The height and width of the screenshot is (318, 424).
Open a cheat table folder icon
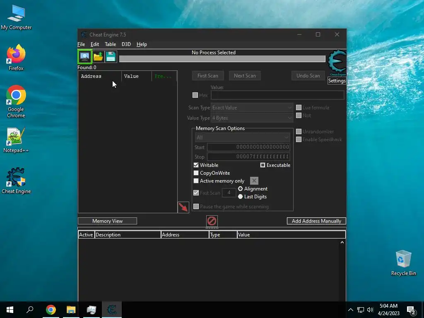98,57
